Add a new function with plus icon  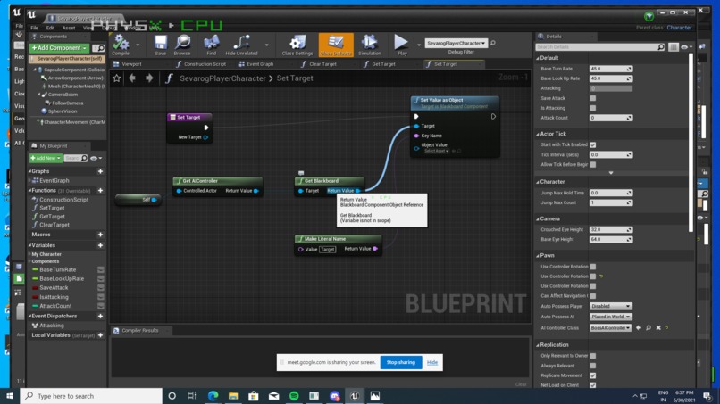click(x=101, y=190)
